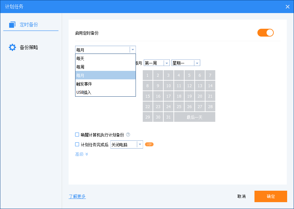This screenshot has height=209, width=294.
Task: Check the 唤醒计算机执行计划备份 checkbox
Action: (77, 135)
